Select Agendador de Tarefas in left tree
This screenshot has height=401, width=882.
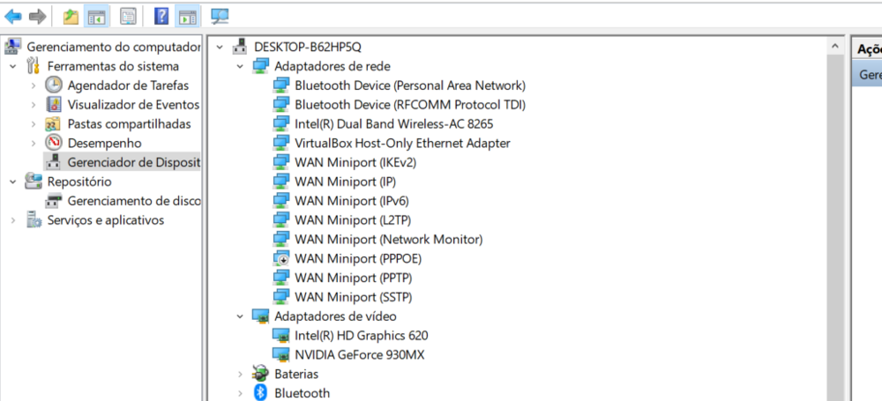pos(128,85)
